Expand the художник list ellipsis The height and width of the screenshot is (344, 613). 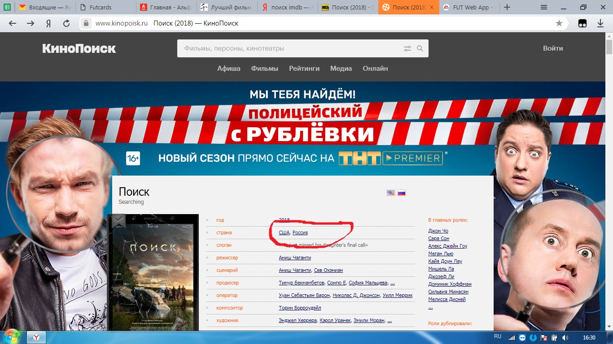coord(390,321)
